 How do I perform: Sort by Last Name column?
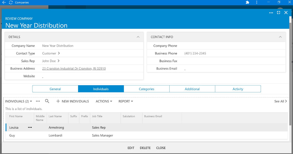[55, 116]
